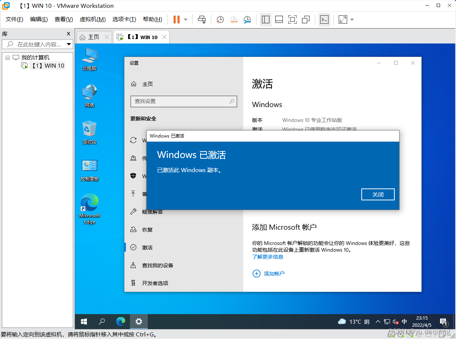This screenshot has height=339, width=456.
Task: Open the 查看(V) menu
Action: pos(64,19)
